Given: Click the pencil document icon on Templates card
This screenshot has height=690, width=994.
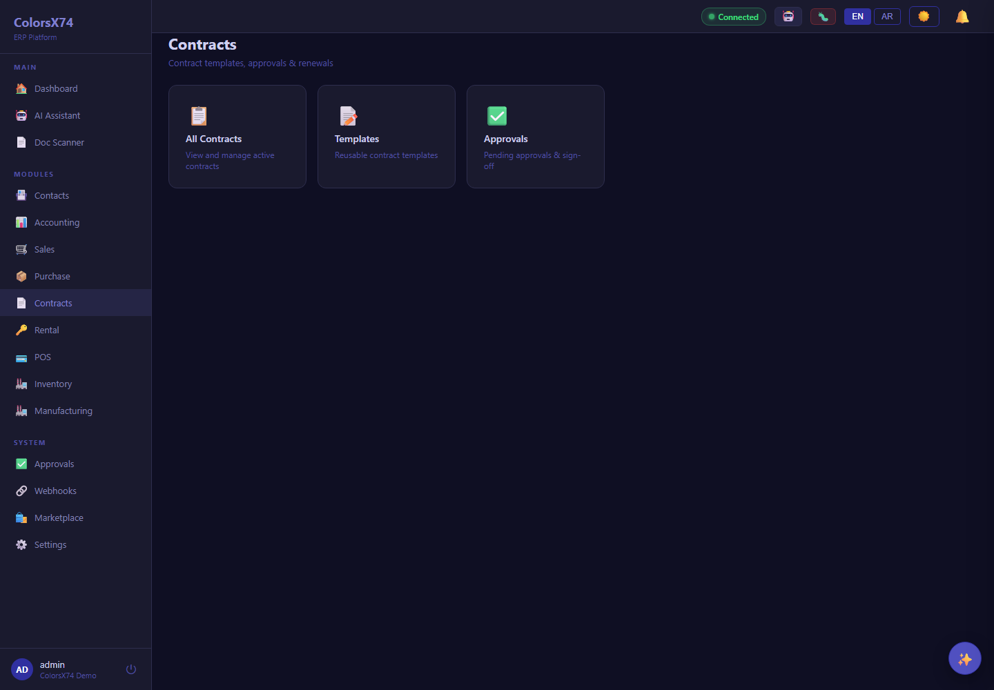Looking at the screenshot, I should point(349,116).
